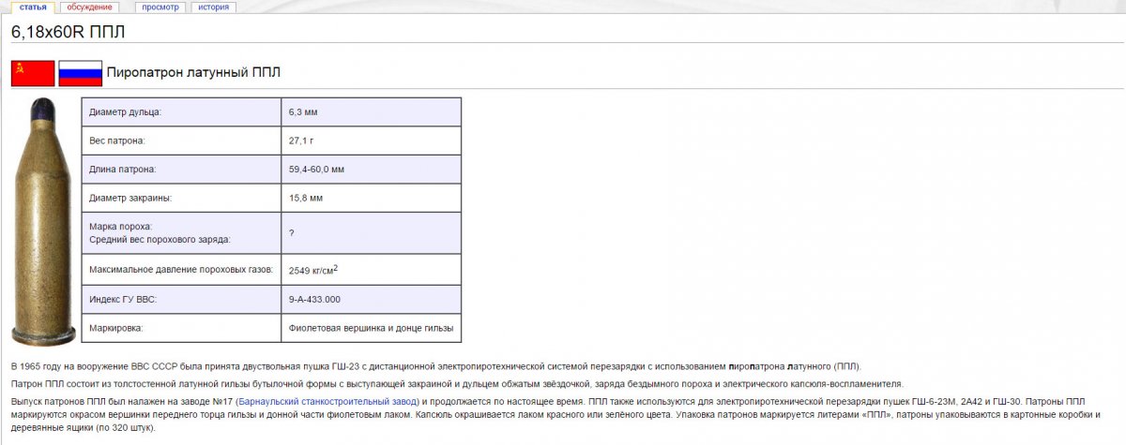
Task: Click the Индекс ГУ ВВС row label
Action: (122, 300)
